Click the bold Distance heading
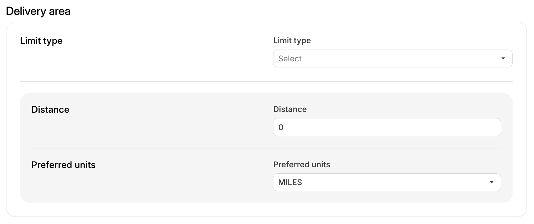The width and height of the screenshot is (534, 224). 50,110
